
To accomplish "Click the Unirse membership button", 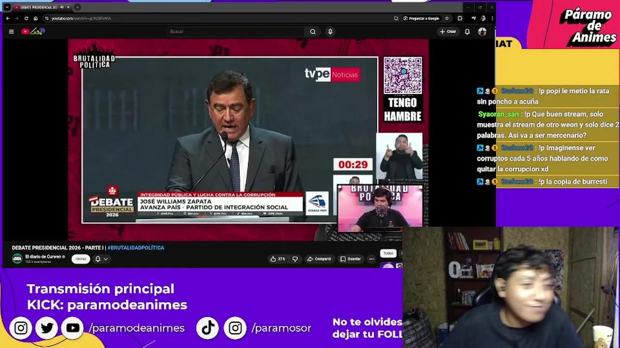I will pos(81,259).
